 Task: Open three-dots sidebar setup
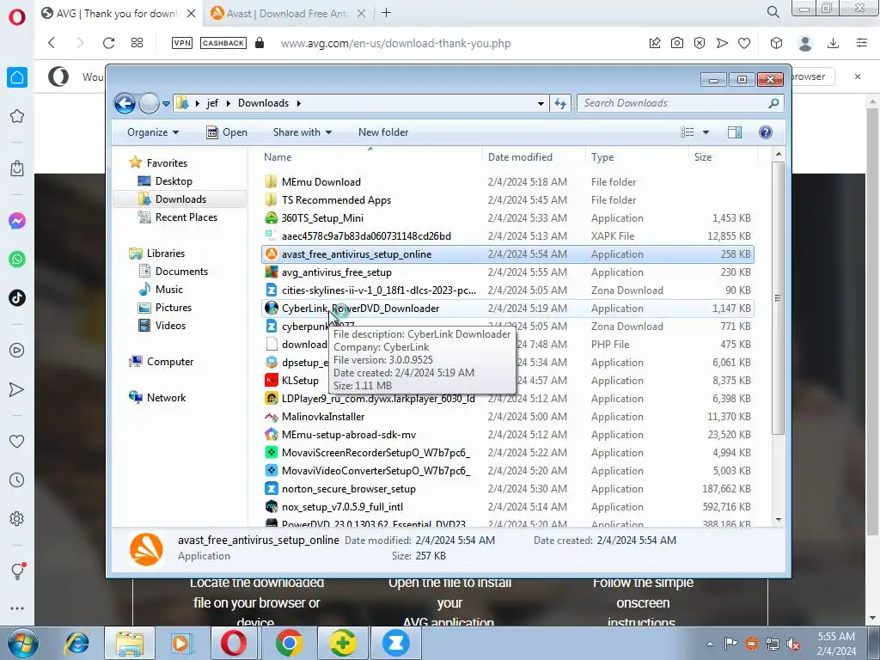pyautogui.click(x=17, y=608)
